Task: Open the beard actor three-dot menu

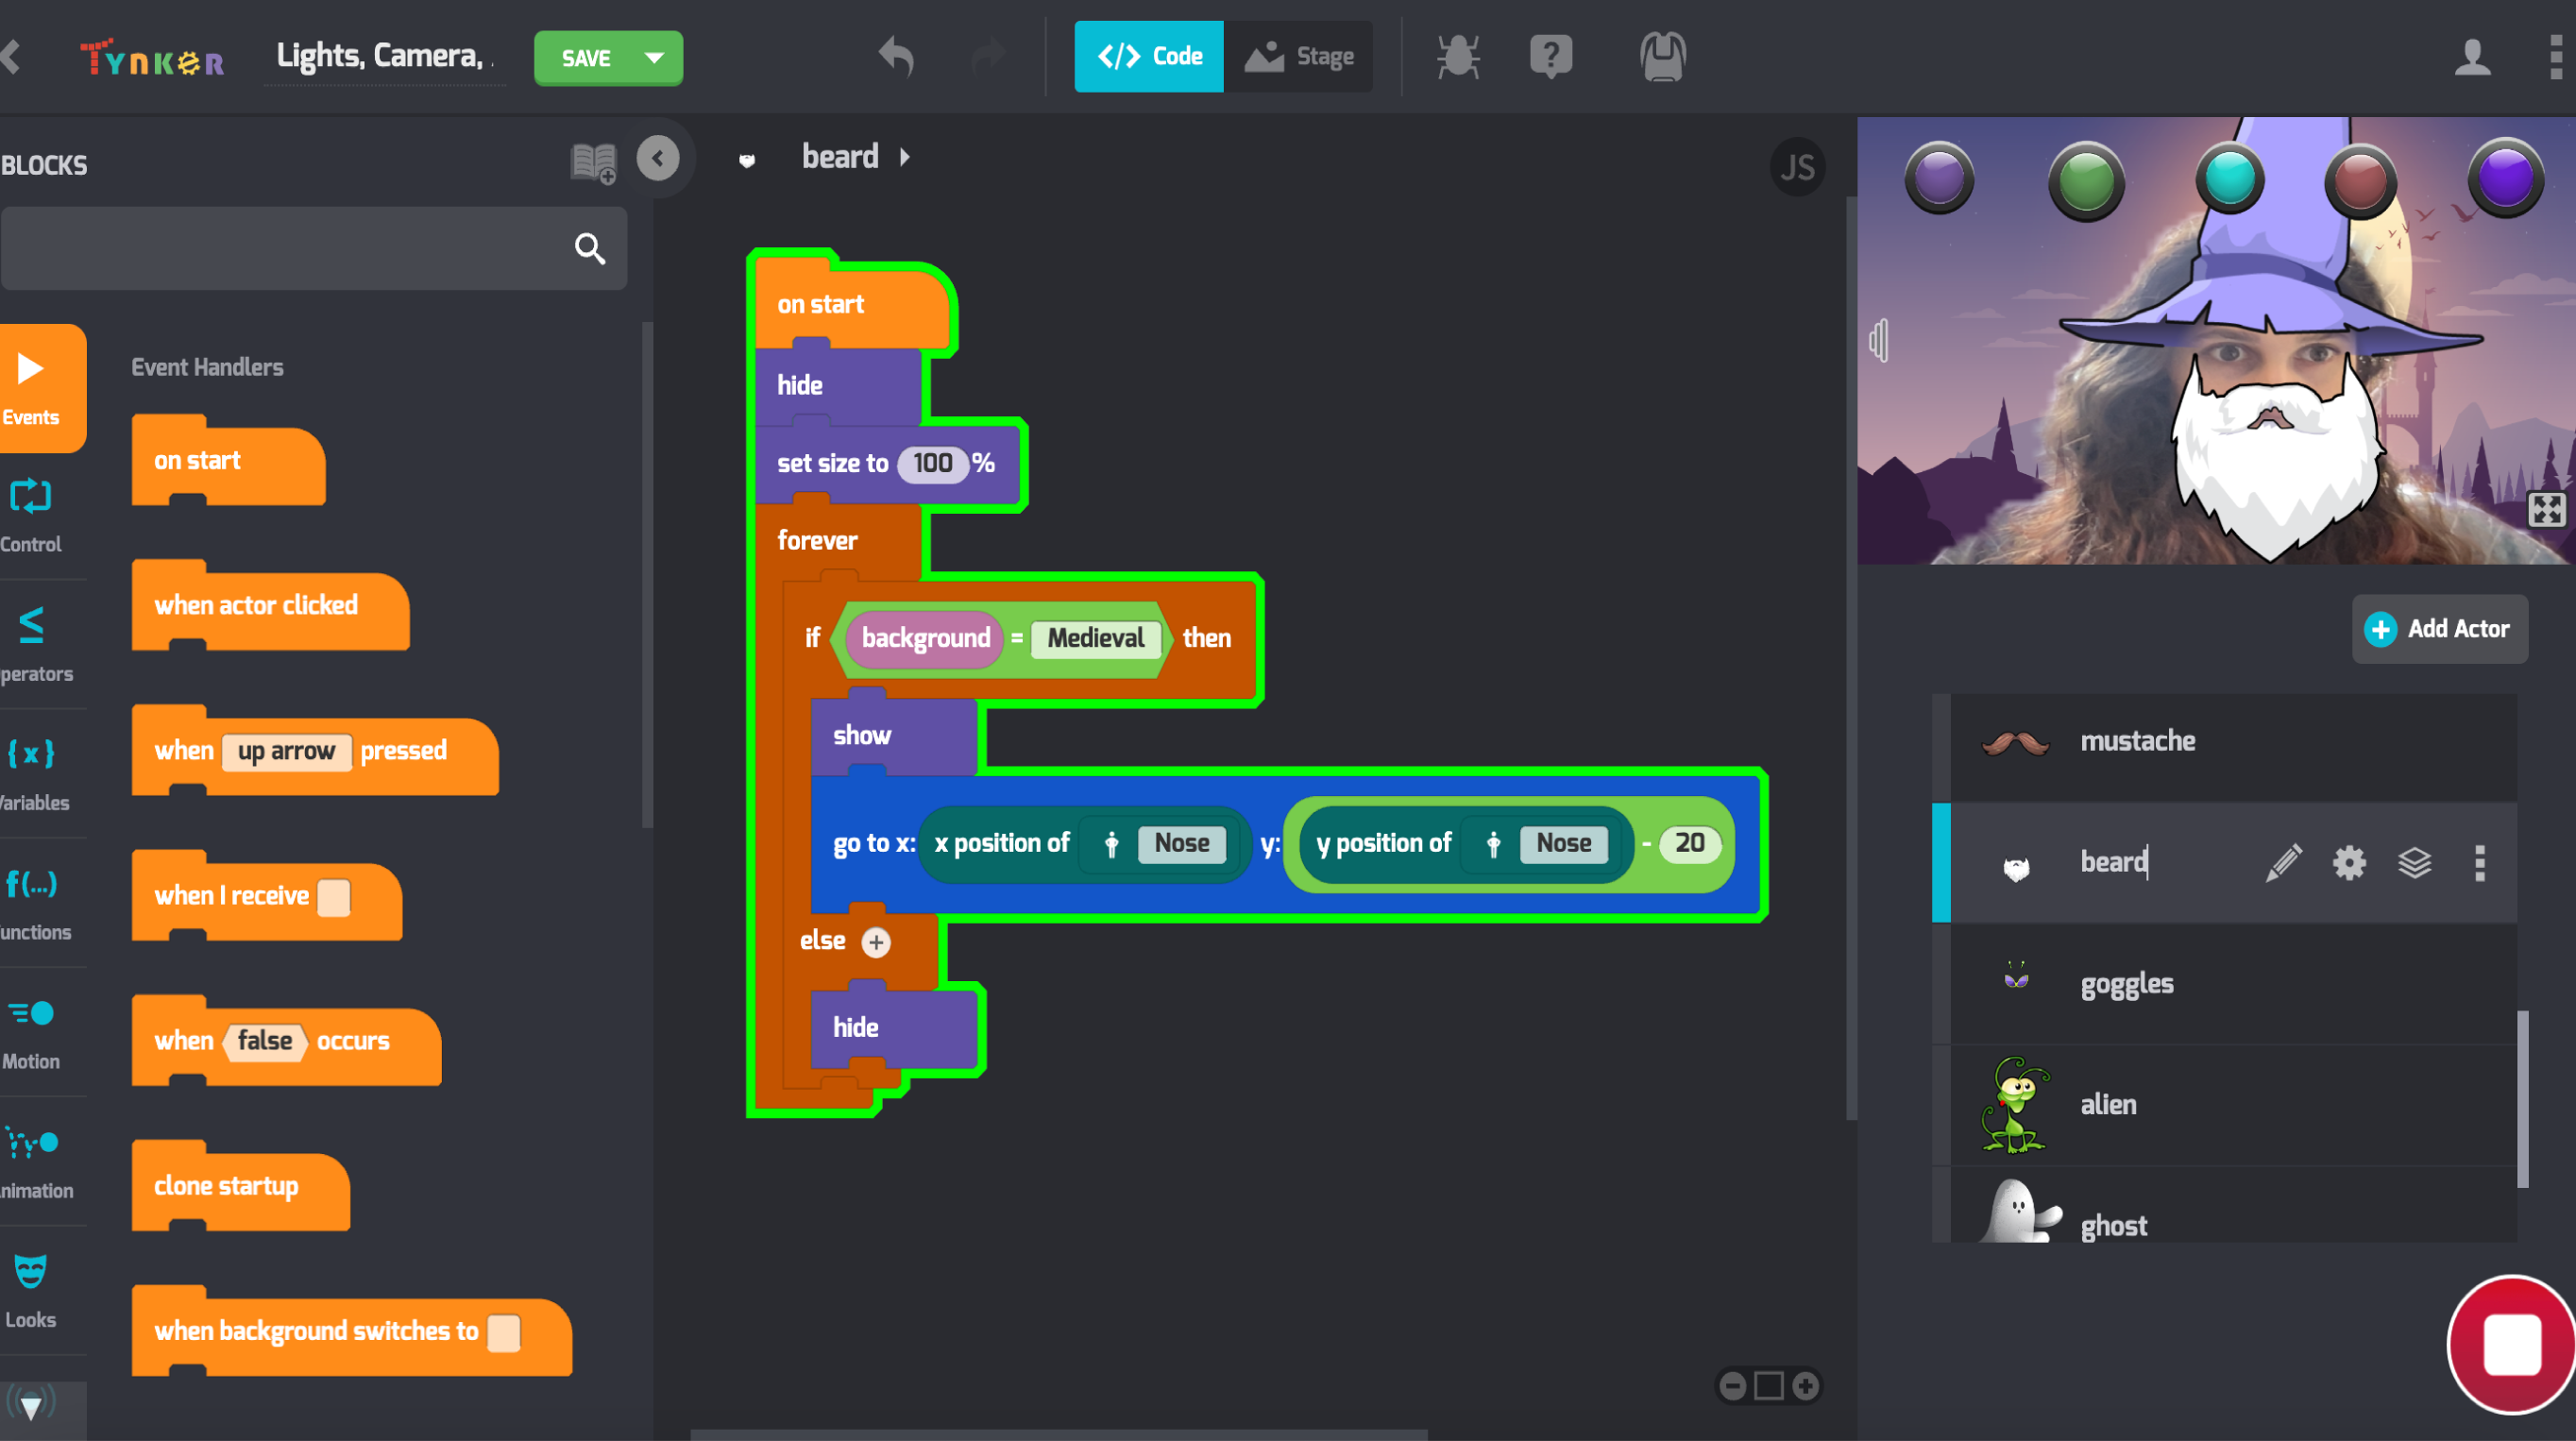Action: click(x=2479, y=862)
